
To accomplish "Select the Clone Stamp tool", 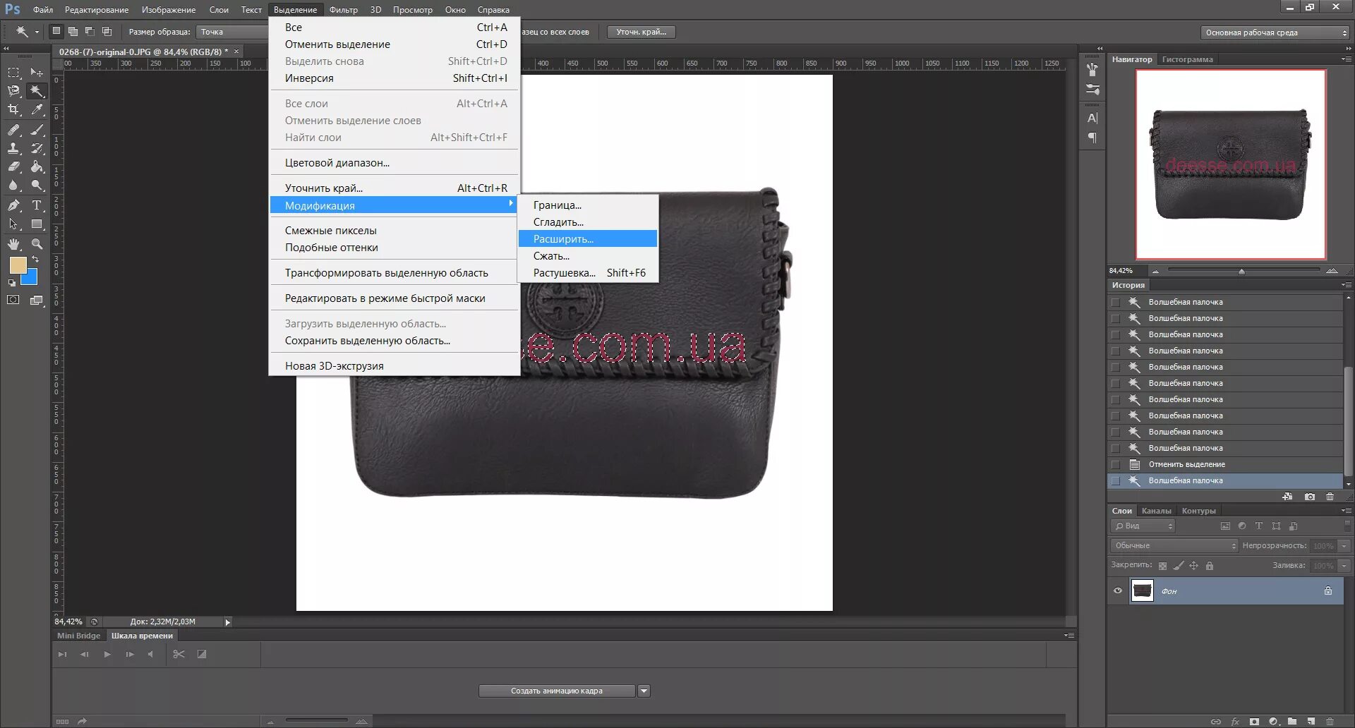I will [13, 148].
